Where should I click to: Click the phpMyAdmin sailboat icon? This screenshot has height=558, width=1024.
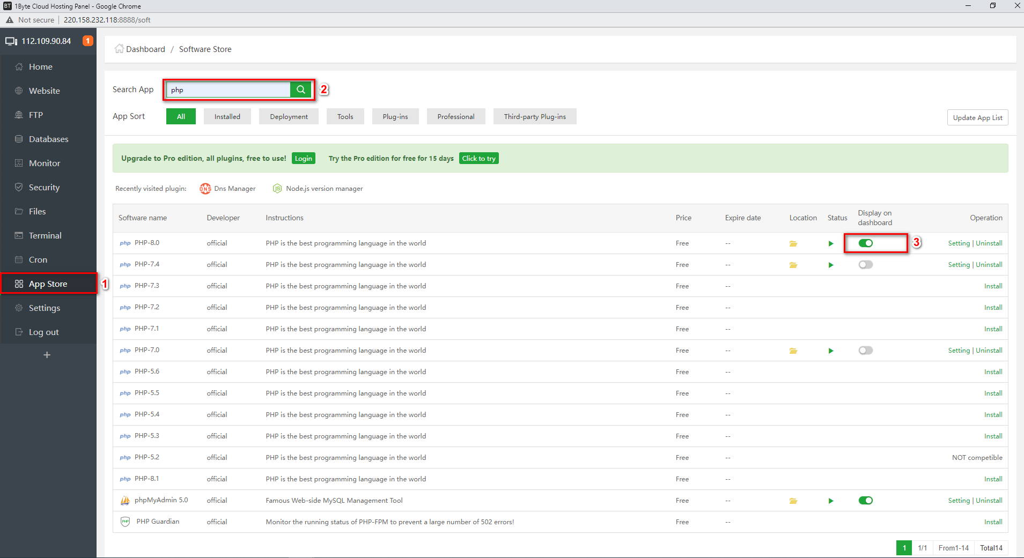125,501
